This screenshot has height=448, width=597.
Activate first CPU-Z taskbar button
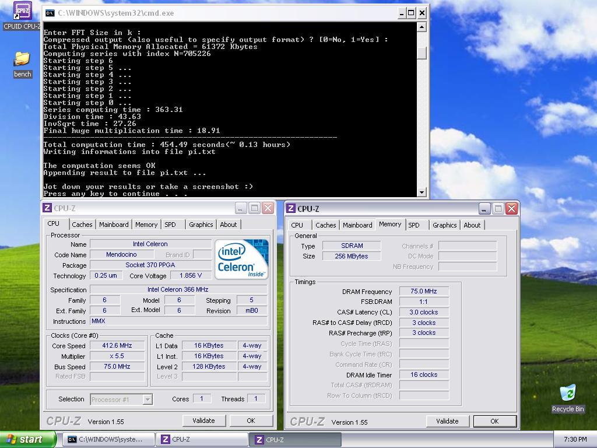tap(202, 439)
